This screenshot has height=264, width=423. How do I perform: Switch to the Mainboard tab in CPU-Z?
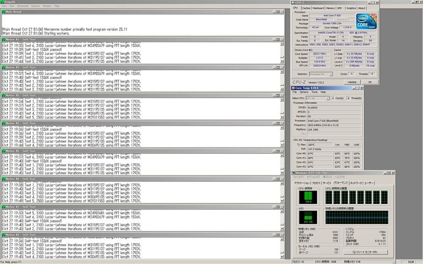coord(318,8)
